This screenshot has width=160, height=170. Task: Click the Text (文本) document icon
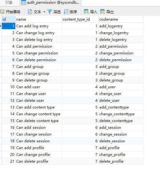coord(30,12)
